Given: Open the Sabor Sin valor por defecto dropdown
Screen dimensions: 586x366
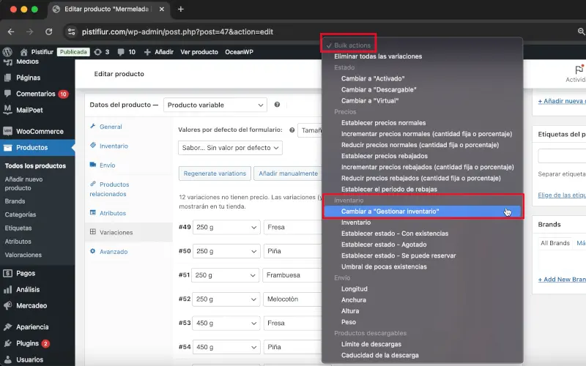Looking at the screenshot, I should (230, 148).
